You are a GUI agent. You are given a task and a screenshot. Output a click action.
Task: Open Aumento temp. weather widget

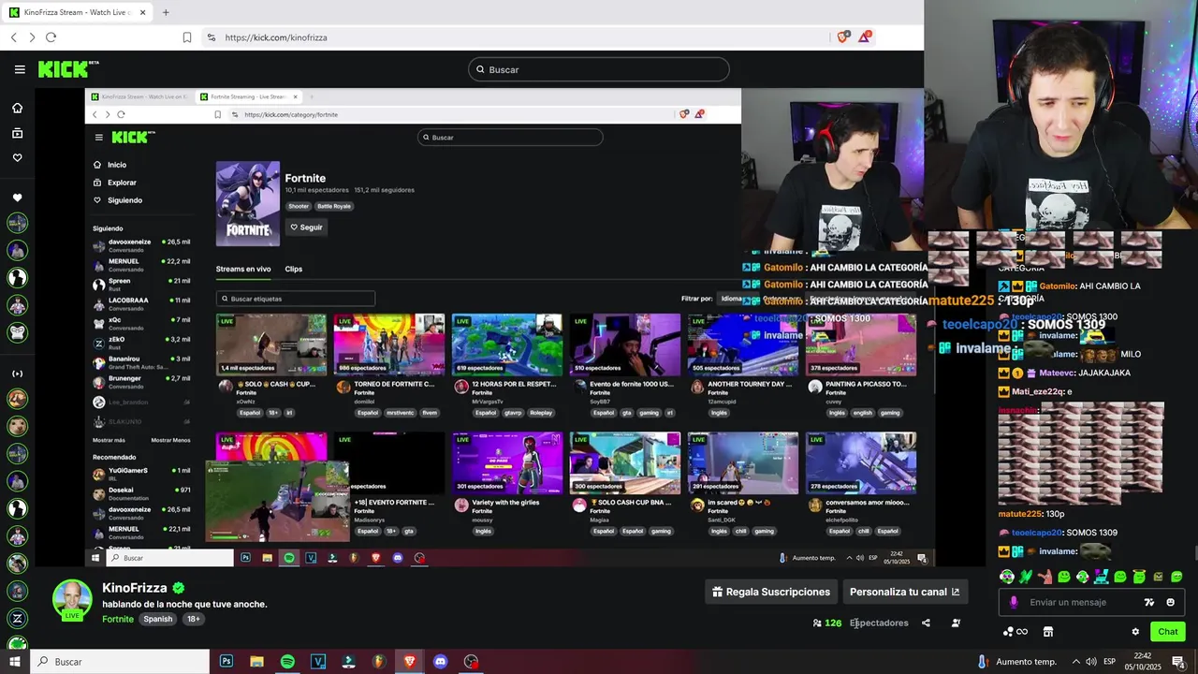click(1018, 662)
